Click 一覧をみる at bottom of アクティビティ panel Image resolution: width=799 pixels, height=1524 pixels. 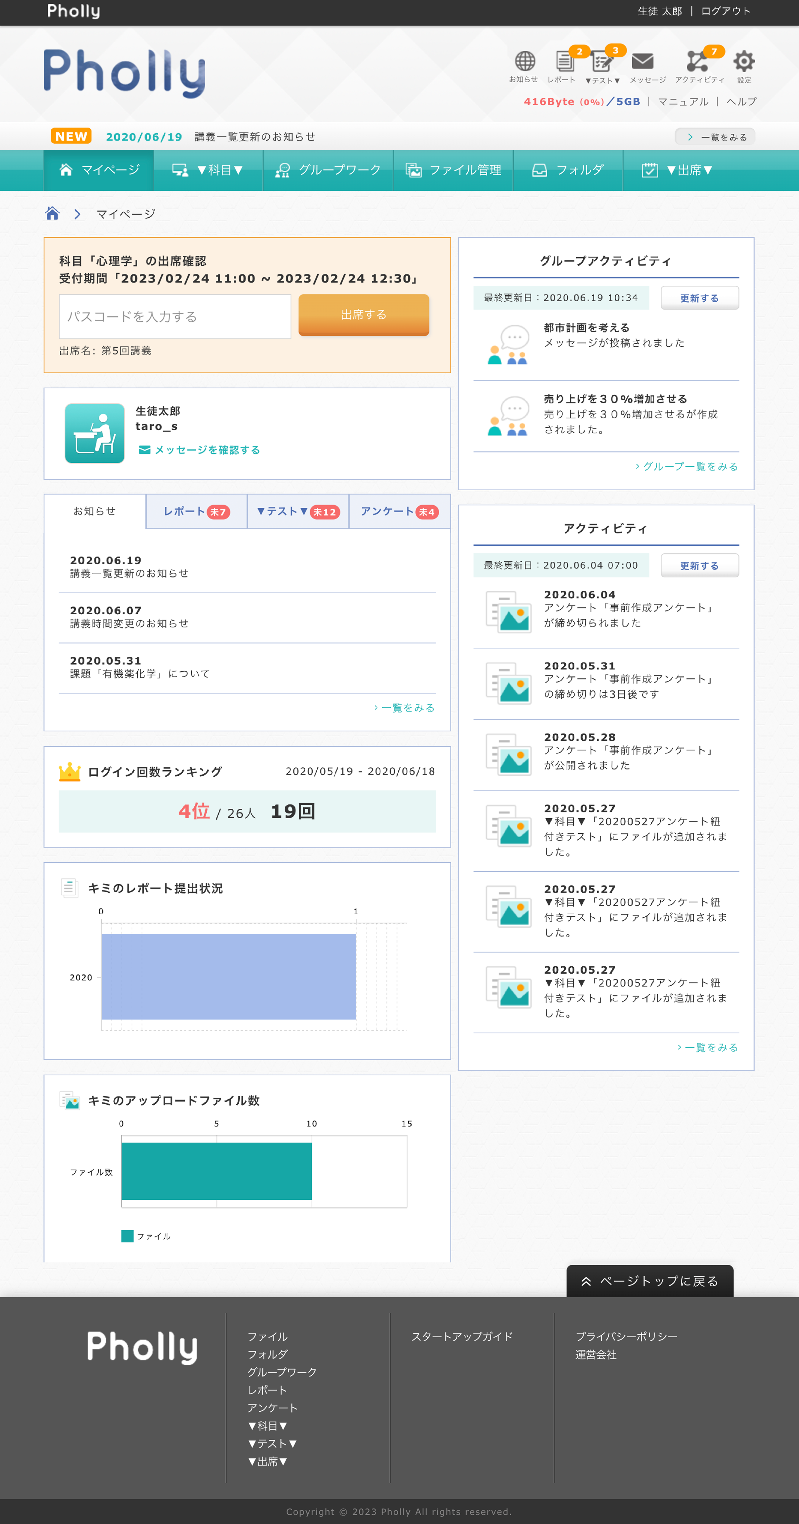tap(707, 1047)
